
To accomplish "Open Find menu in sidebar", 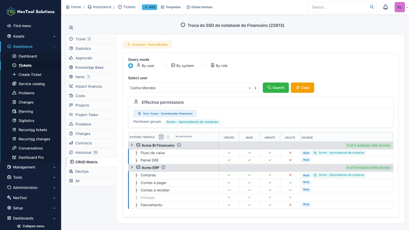I will (x=19, y=26).
